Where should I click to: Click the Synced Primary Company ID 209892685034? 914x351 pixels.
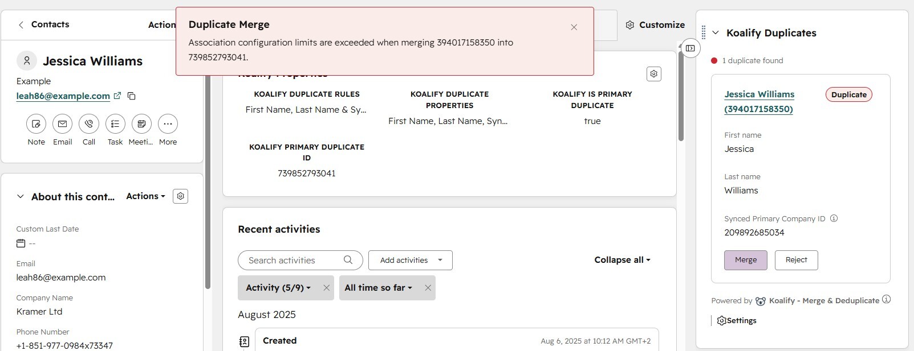point(754,233)
